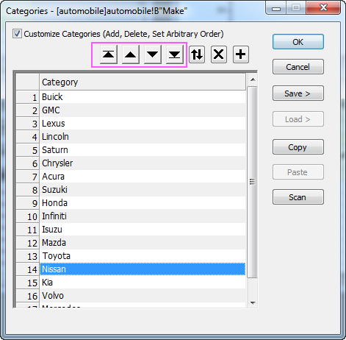The height and width of the screenshot is (340, 346).
Task: Click the Category column header
Action: click(143, 82)
